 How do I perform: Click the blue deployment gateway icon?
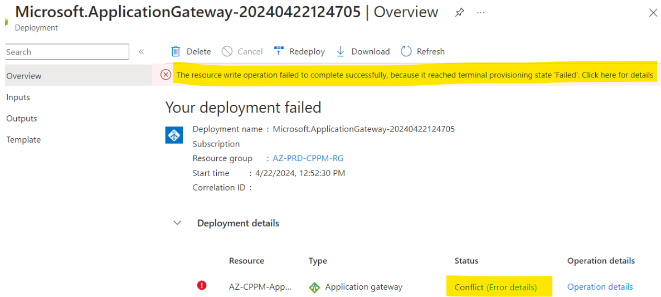coord(174,135)
